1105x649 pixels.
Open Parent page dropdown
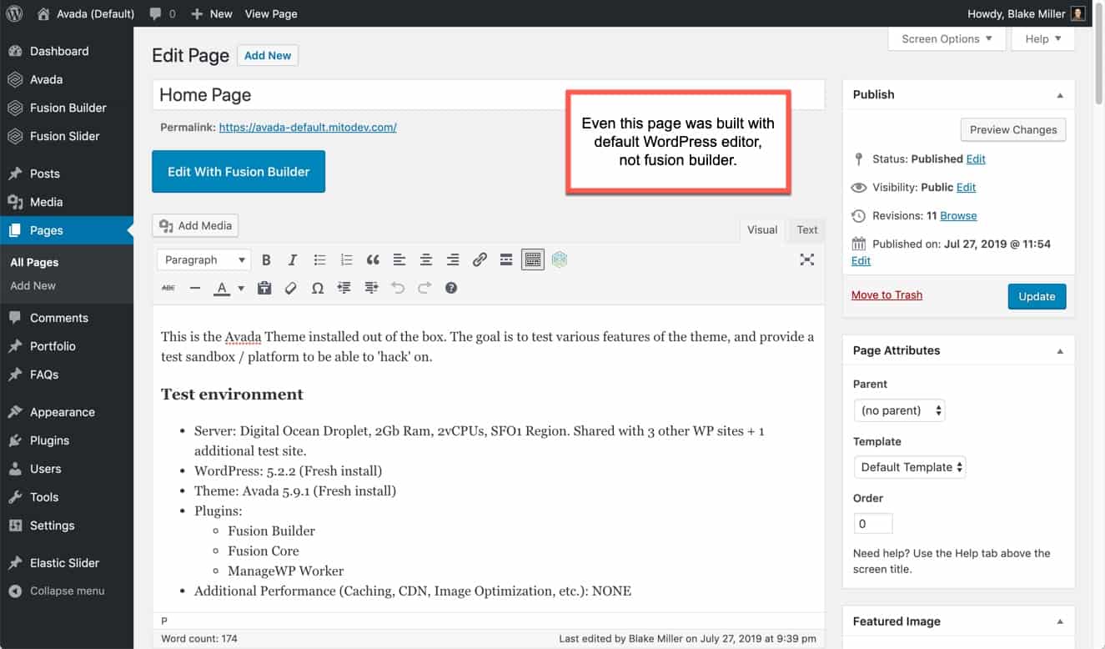tap(899, 410)
